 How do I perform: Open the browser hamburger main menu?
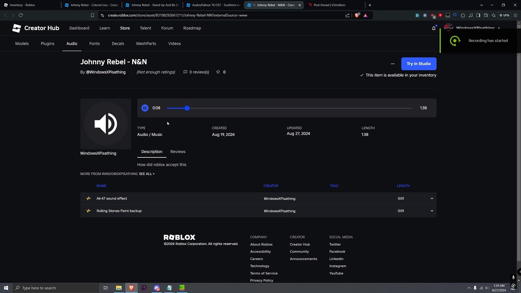click(x=515, y=15)
